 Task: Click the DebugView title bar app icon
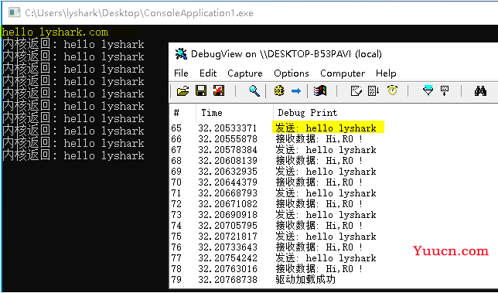181,54
